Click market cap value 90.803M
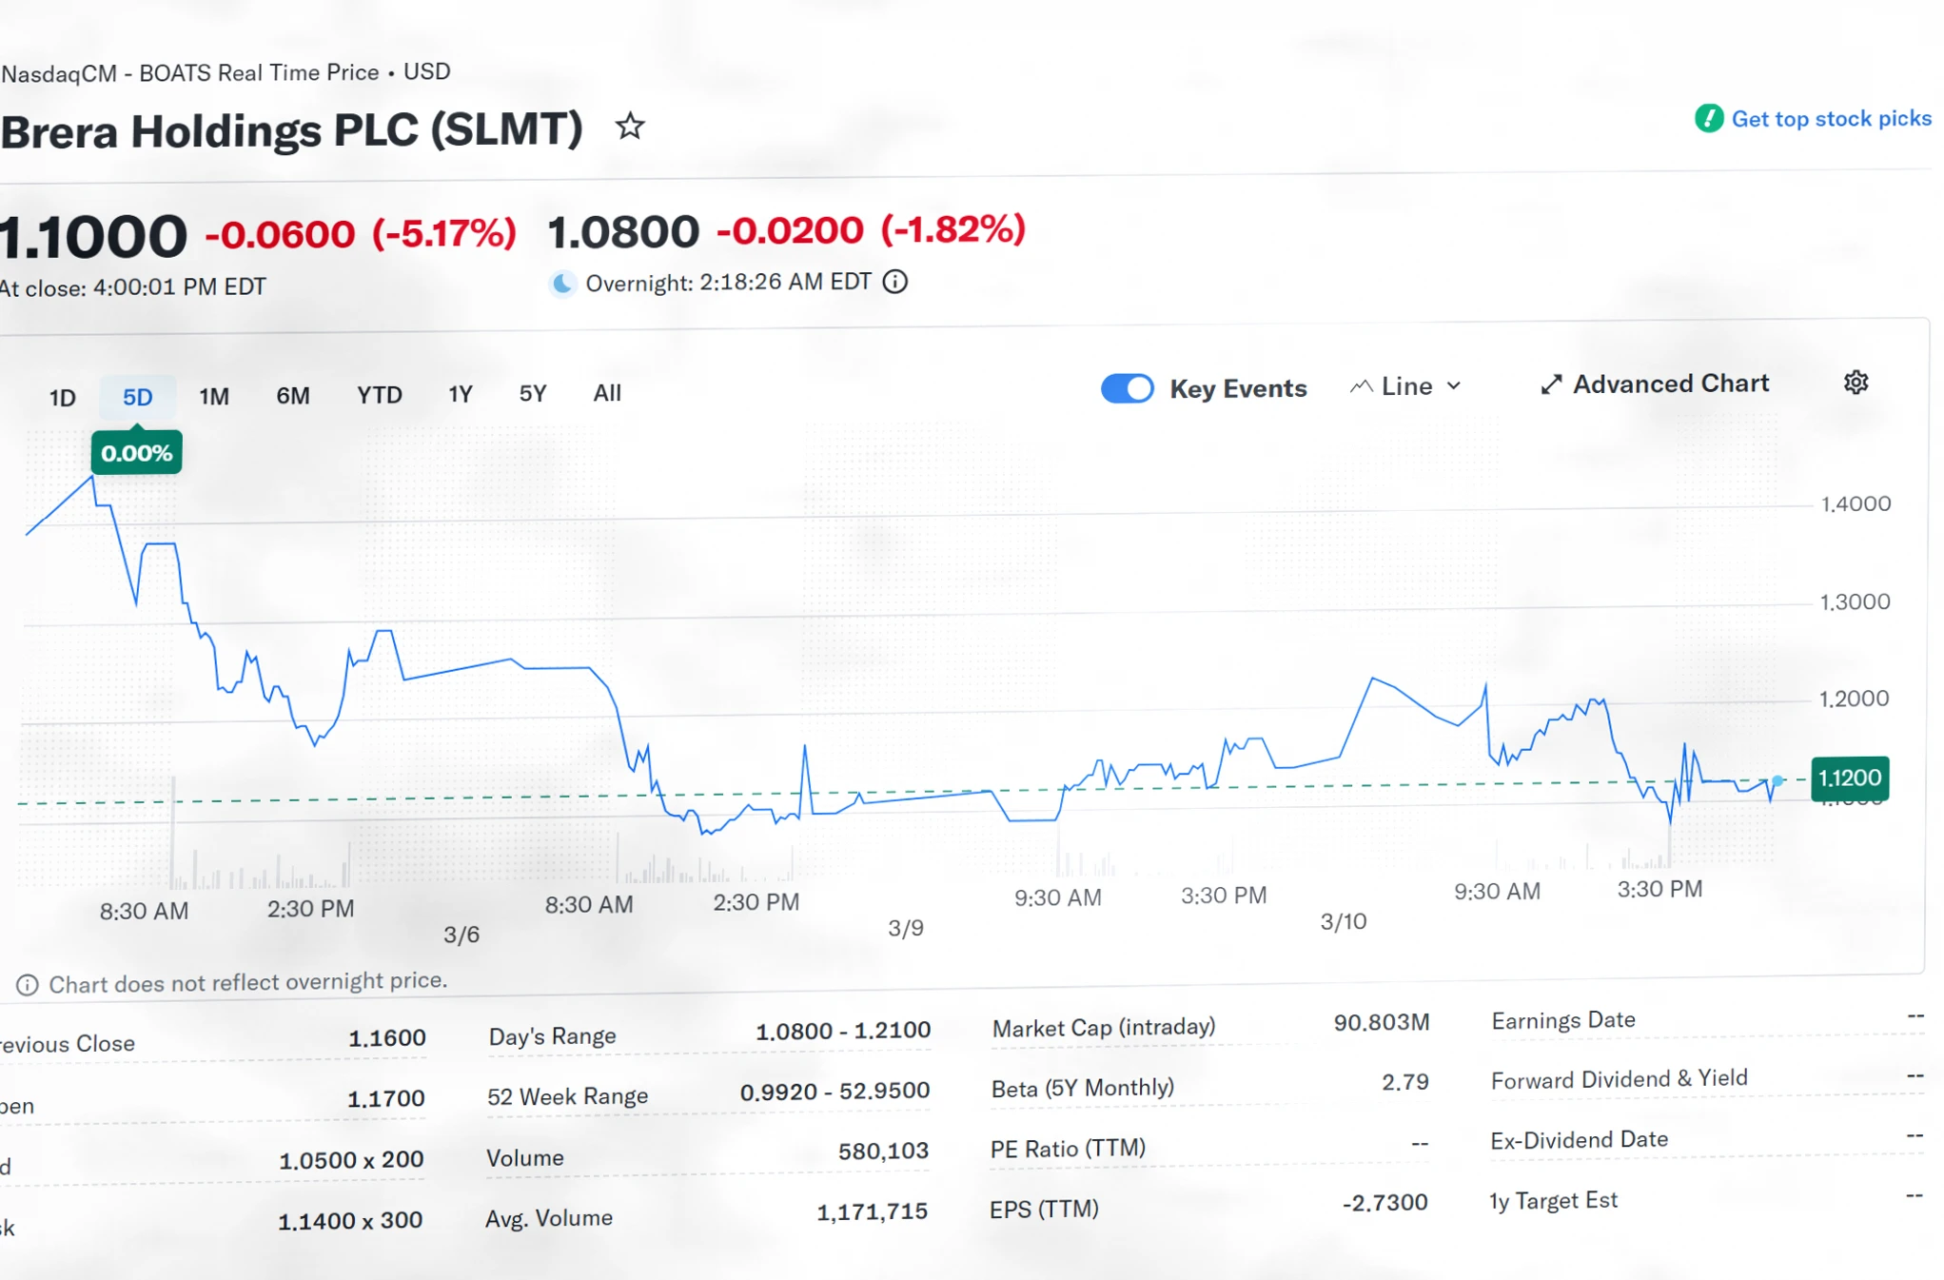The width and height of the screenshot is (1944, 1280). coord(1382,1022)
